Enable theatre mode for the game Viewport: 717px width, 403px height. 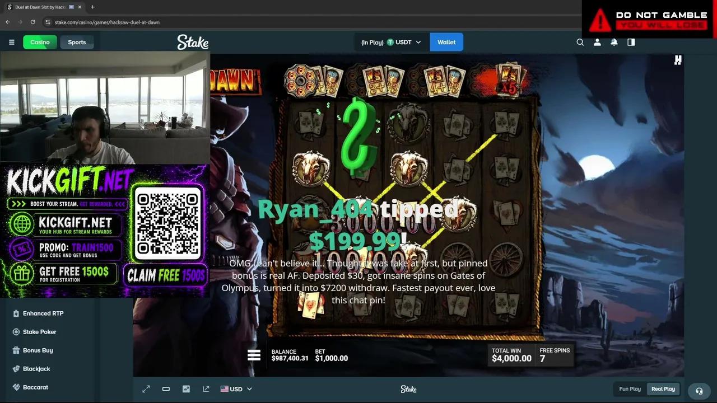[166, 389]
